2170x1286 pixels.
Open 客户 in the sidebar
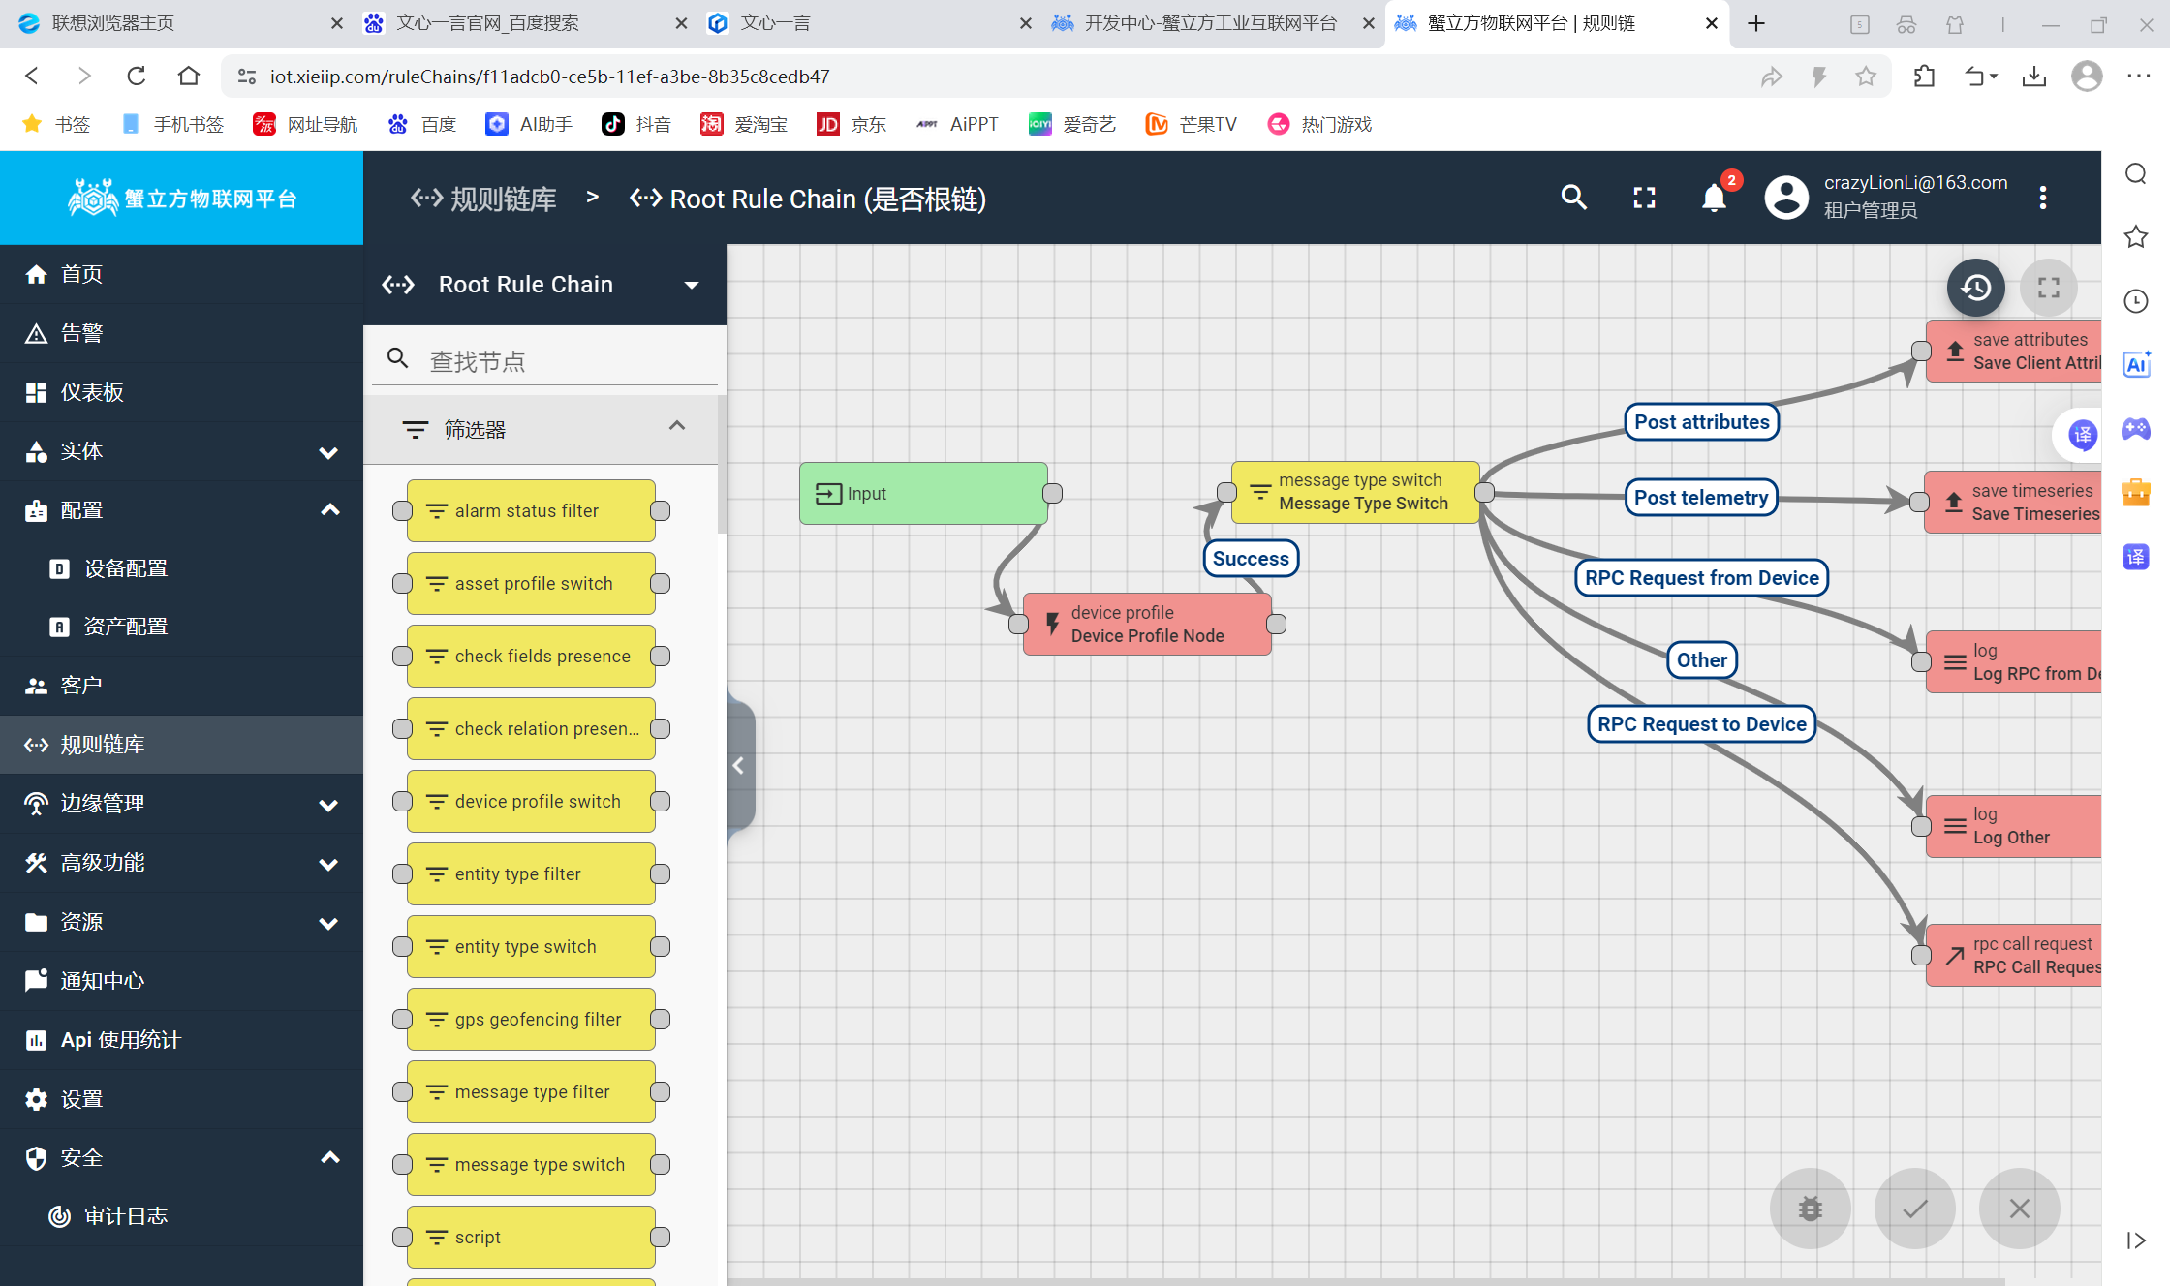[182, 687]
